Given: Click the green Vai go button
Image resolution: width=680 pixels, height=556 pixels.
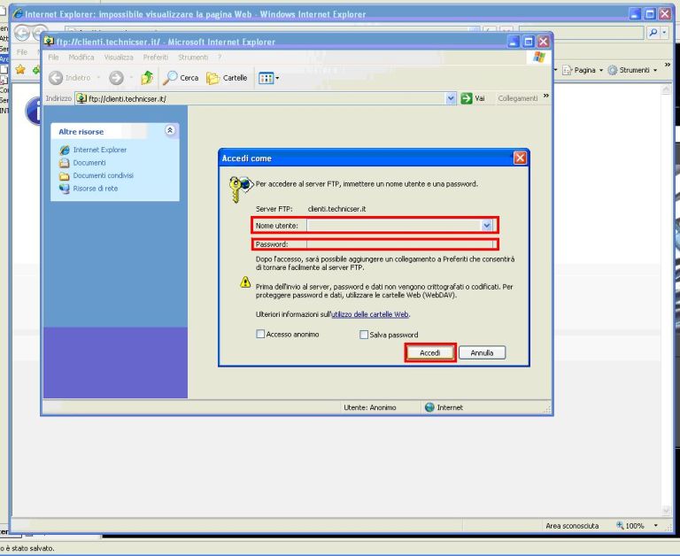Looking at the screenshot, I should click(473, 98).
